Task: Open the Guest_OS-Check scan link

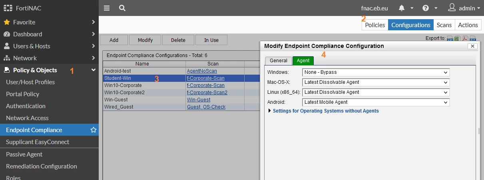Action: (206, 107)
